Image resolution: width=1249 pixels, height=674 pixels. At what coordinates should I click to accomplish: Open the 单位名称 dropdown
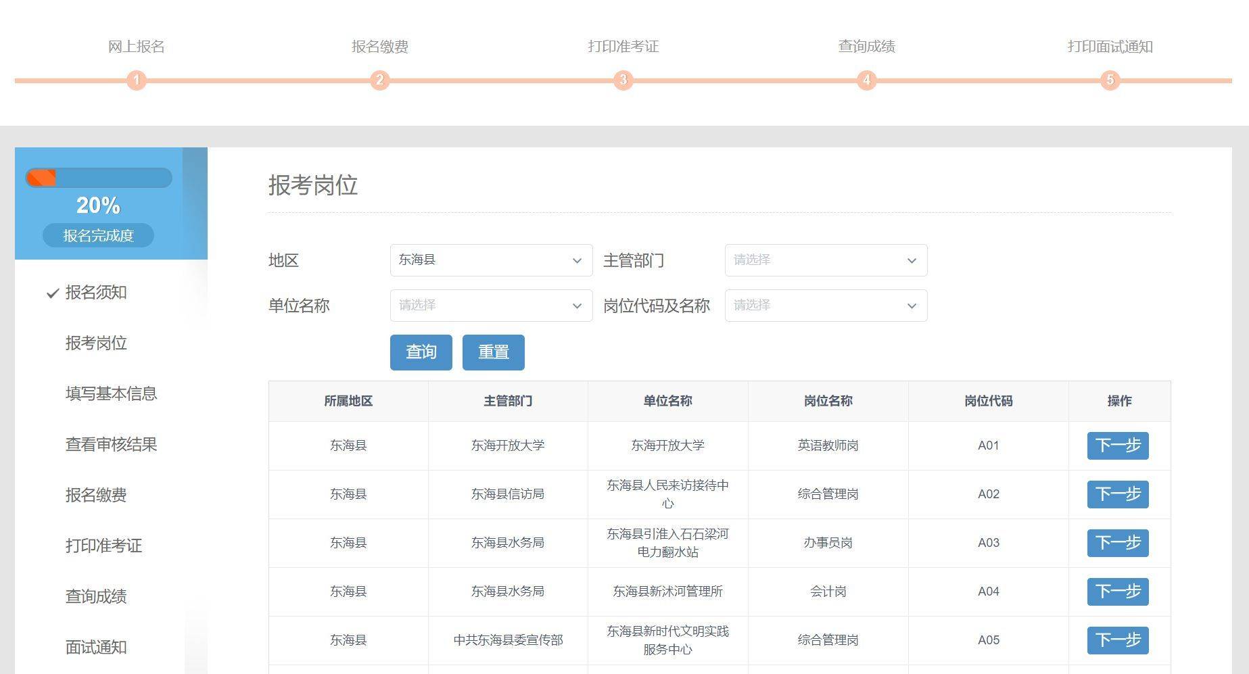pyautogui.click(x=491, y=306)
